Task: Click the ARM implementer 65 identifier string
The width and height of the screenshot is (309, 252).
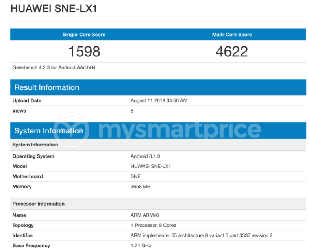Action: click(202, 235)
